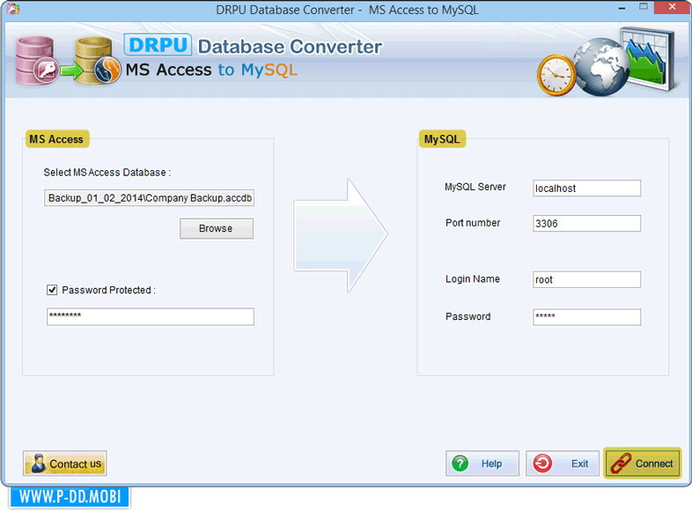The height and width of the screenshot is (511, 692).
Task: Click the clock icon in the header
Action: tap(556, 76)
